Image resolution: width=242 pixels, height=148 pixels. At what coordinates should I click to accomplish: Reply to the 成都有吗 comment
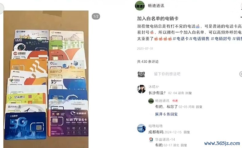point(187,132)
